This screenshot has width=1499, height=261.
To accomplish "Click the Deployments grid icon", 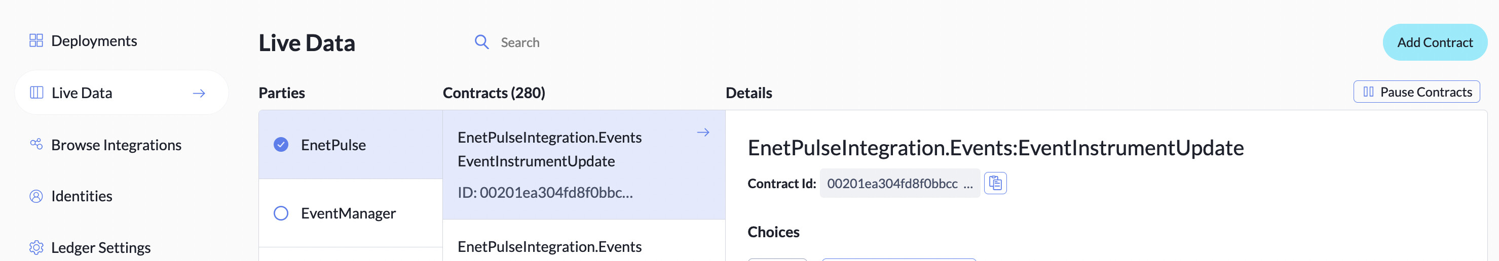I will click(x=36, y=40).
